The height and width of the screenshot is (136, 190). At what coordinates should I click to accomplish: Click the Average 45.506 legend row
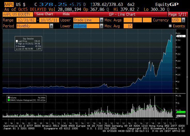coord(28,46)
